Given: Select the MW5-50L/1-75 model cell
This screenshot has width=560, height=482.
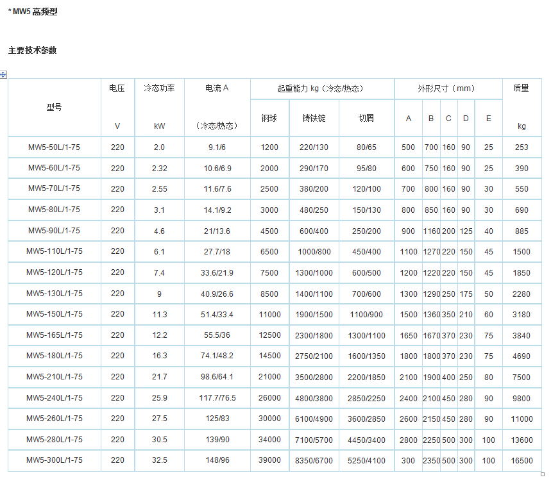Looking at the screenshot, I should 54,147.
